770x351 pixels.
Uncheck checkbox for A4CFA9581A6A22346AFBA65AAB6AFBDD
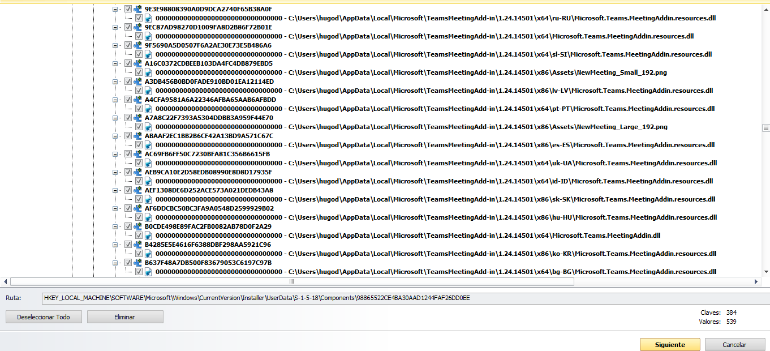click(x=128, y=100)
